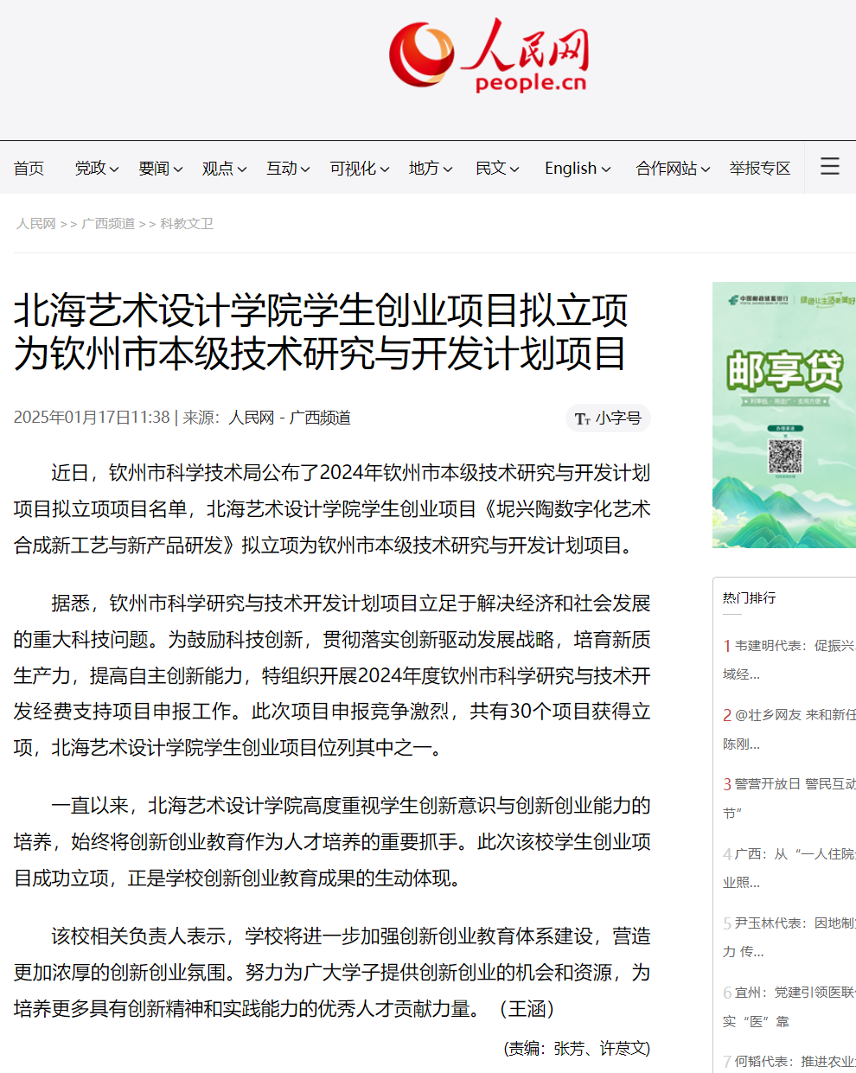Open the 互动 navigation menu
Screen dimensions: 856x1073
coord(288,169)
